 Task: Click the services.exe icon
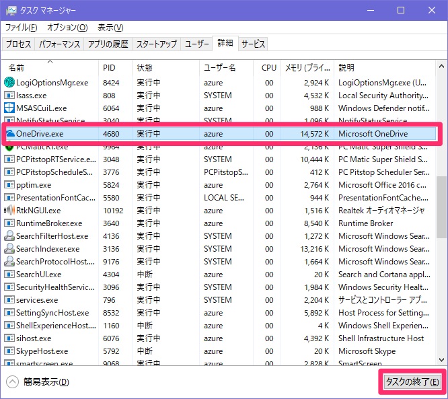(9, 300)
